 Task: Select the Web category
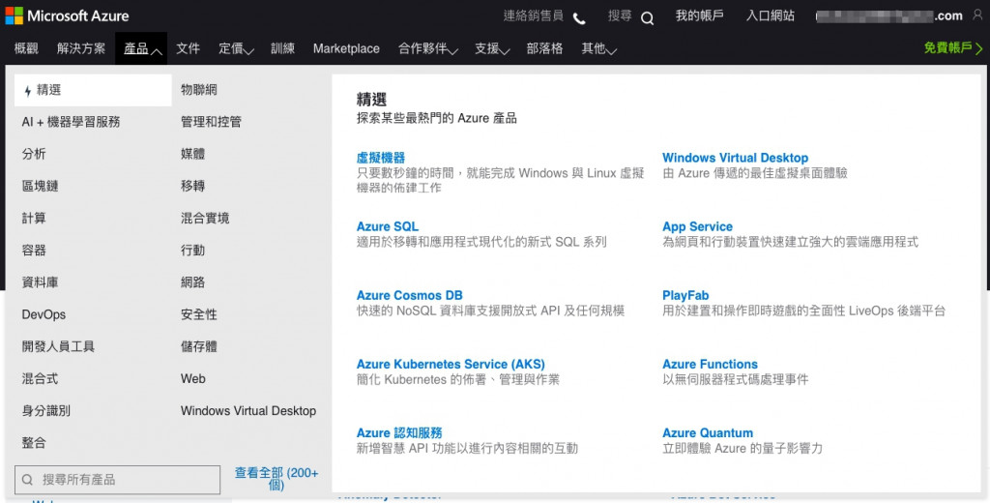point(193,379)
